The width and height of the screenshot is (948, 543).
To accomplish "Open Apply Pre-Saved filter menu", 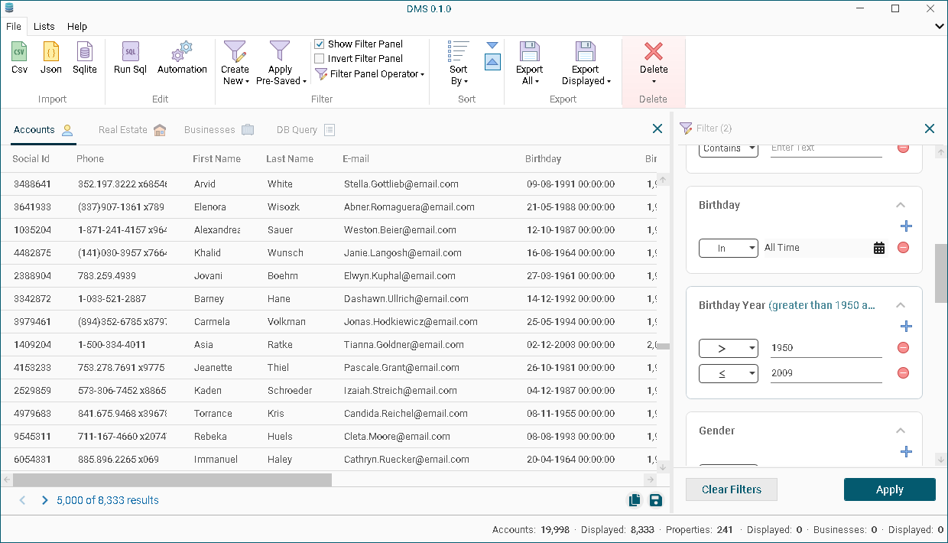I will pyautogui.click(x=281, y=63).
